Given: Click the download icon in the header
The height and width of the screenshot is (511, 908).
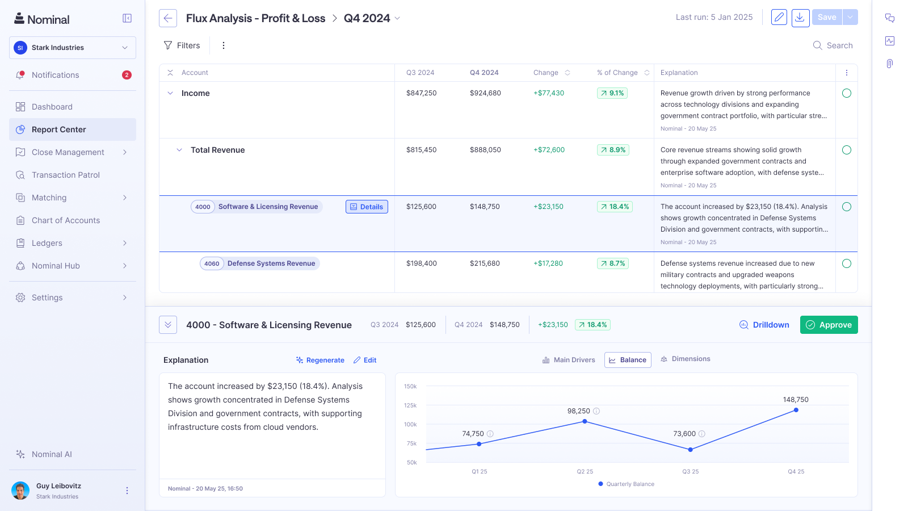Looking at the screenshot, I should pyautogui.click(x=800, y=18).
